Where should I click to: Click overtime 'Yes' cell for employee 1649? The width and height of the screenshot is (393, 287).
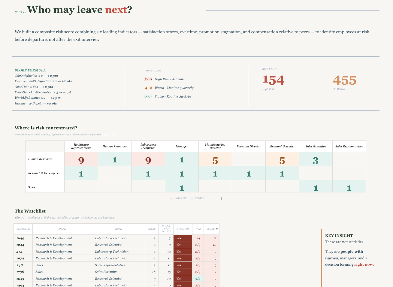tap(183, 238)
